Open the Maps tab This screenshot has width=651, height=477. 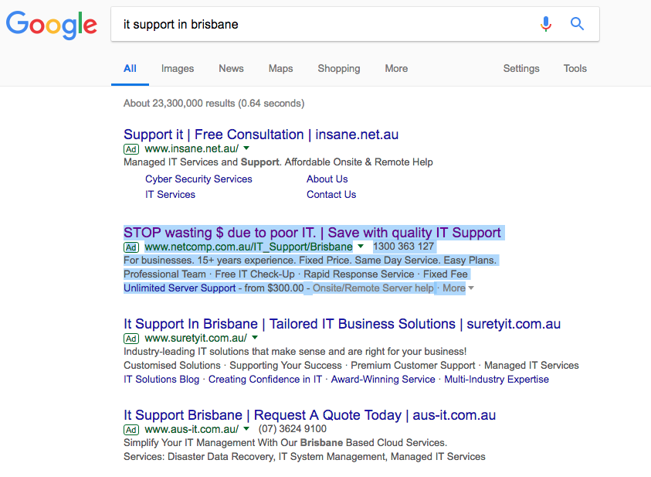(x=280, y=69)
